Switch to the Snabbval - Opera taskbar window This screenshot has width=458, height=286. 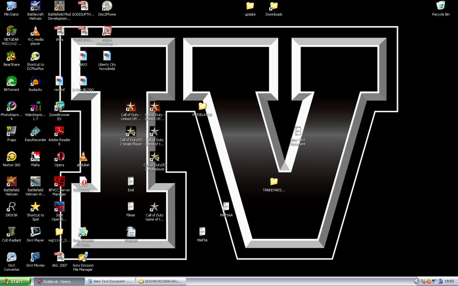[59, 281]
